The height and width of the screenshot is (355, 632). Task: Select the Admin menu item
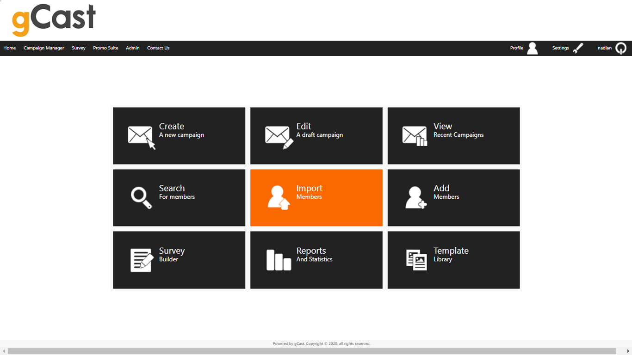pos(132,48)
